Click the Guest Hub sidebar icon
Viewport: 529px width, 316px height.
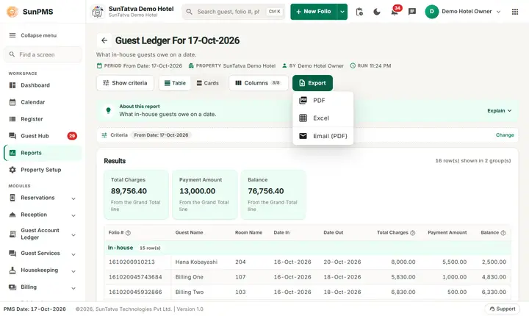point(12,136)
